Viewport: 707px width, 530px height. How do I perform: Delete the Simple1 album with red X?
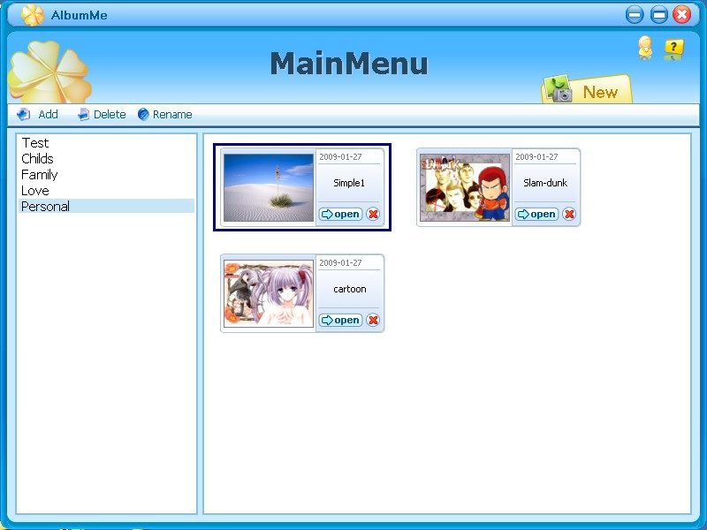[373, 214]
